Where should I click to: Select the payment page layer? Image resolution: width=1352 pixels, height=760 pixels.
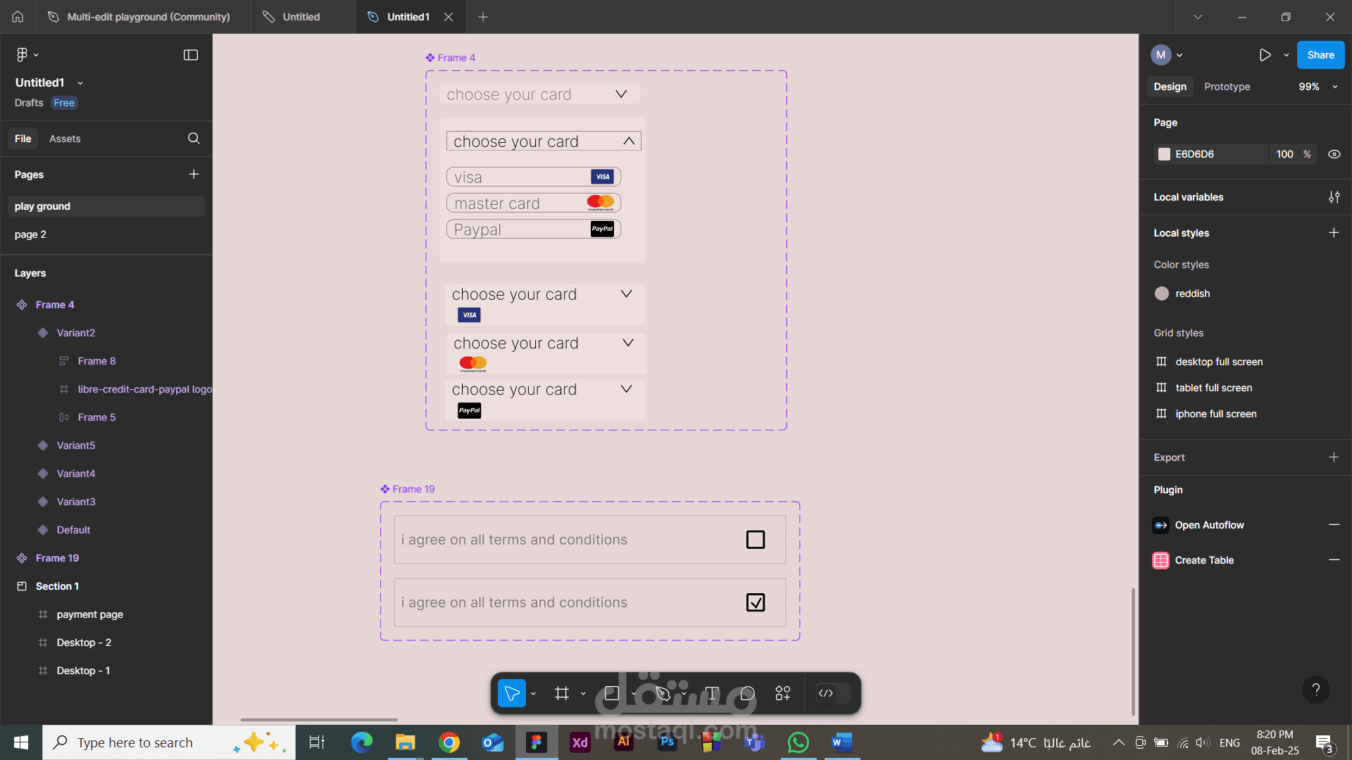click(90, 614)
